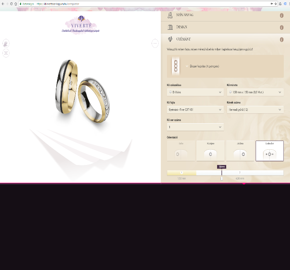The width and height of the screenshot is (290, 270).
Task: Click the info icon beside Design
Action: tap(282, 27)
